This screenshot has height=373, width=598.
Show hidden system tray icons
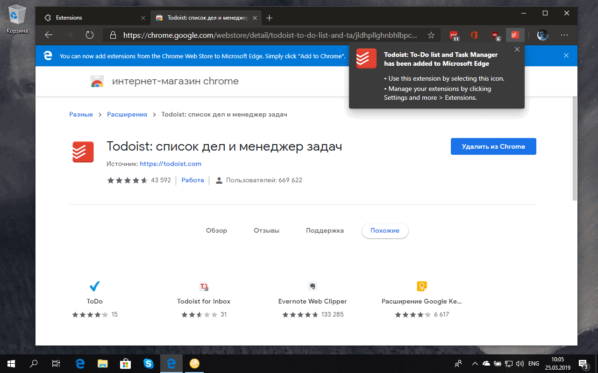(475, 363)
